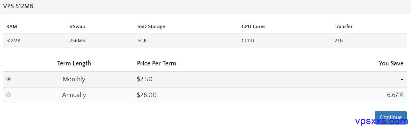Click the Transfer column header

pyautogui.click(x=343, y=27)
